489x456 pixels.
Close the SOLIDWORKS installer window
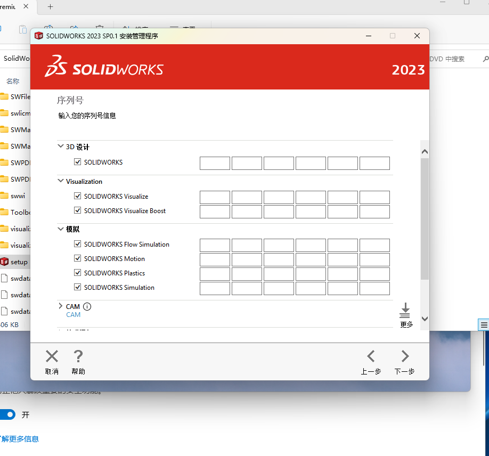(x=417, y=36)
